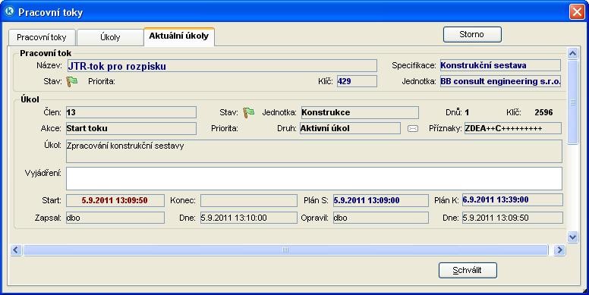The width and height of the screenshot is (589, 295).
Task: Click the Klíč field showing 429
Action: (x=357, y=81)
